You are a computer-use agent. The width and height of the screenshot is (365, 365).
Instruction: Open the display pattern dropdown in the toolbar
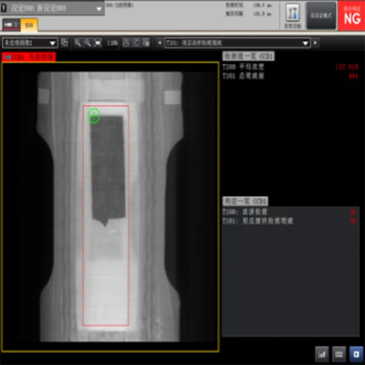(x=30, y=43)
